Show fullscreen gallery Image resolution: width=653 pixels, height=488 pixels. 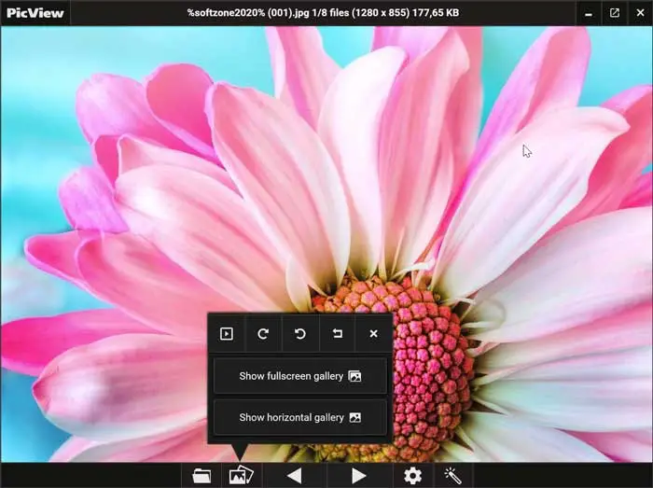coord(300,376)
